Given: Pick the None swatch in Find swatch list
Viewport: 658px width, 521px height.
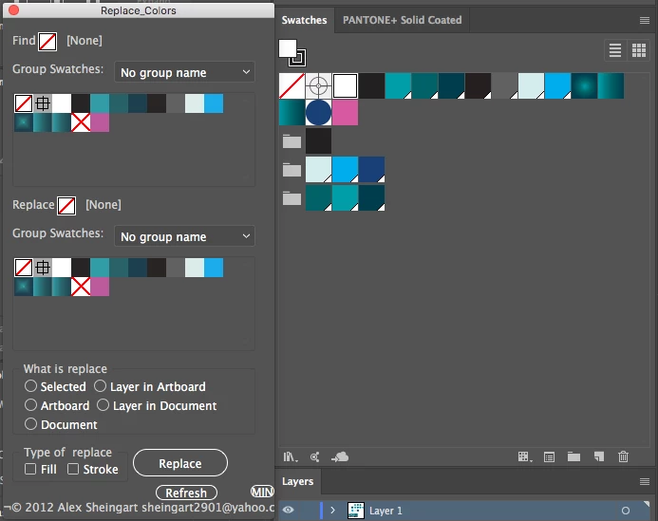Looking at the screenshot, I should 24,103.
